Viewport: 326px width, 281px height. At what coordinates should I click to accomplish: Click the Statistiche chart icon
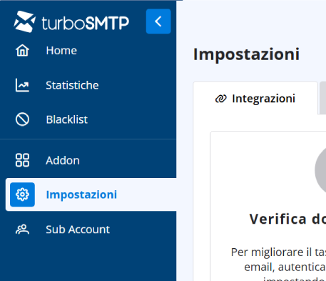(22, 85)
